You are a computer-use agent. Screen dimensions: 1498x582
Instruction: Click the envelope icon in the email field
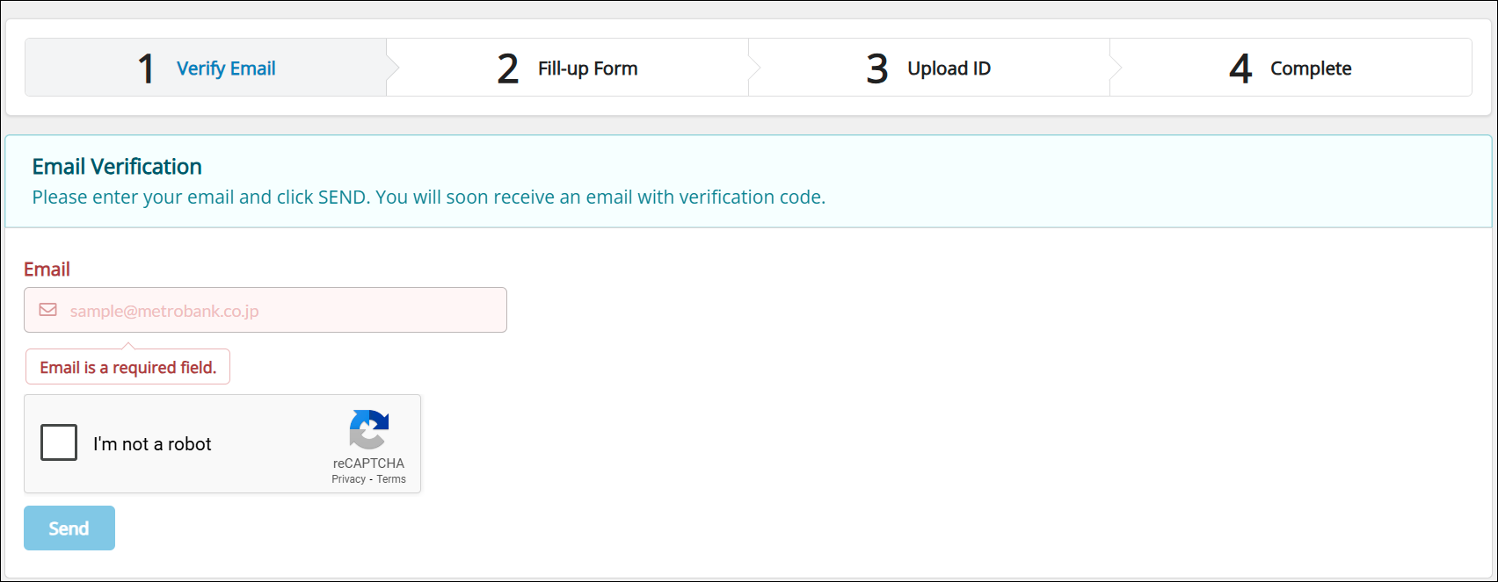[48, 310]
